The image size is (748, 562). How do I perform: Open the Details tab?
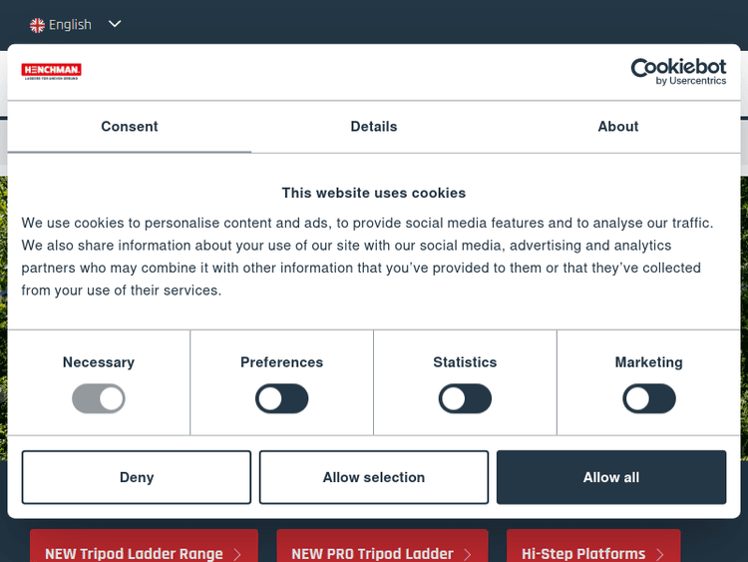[374, 127]
